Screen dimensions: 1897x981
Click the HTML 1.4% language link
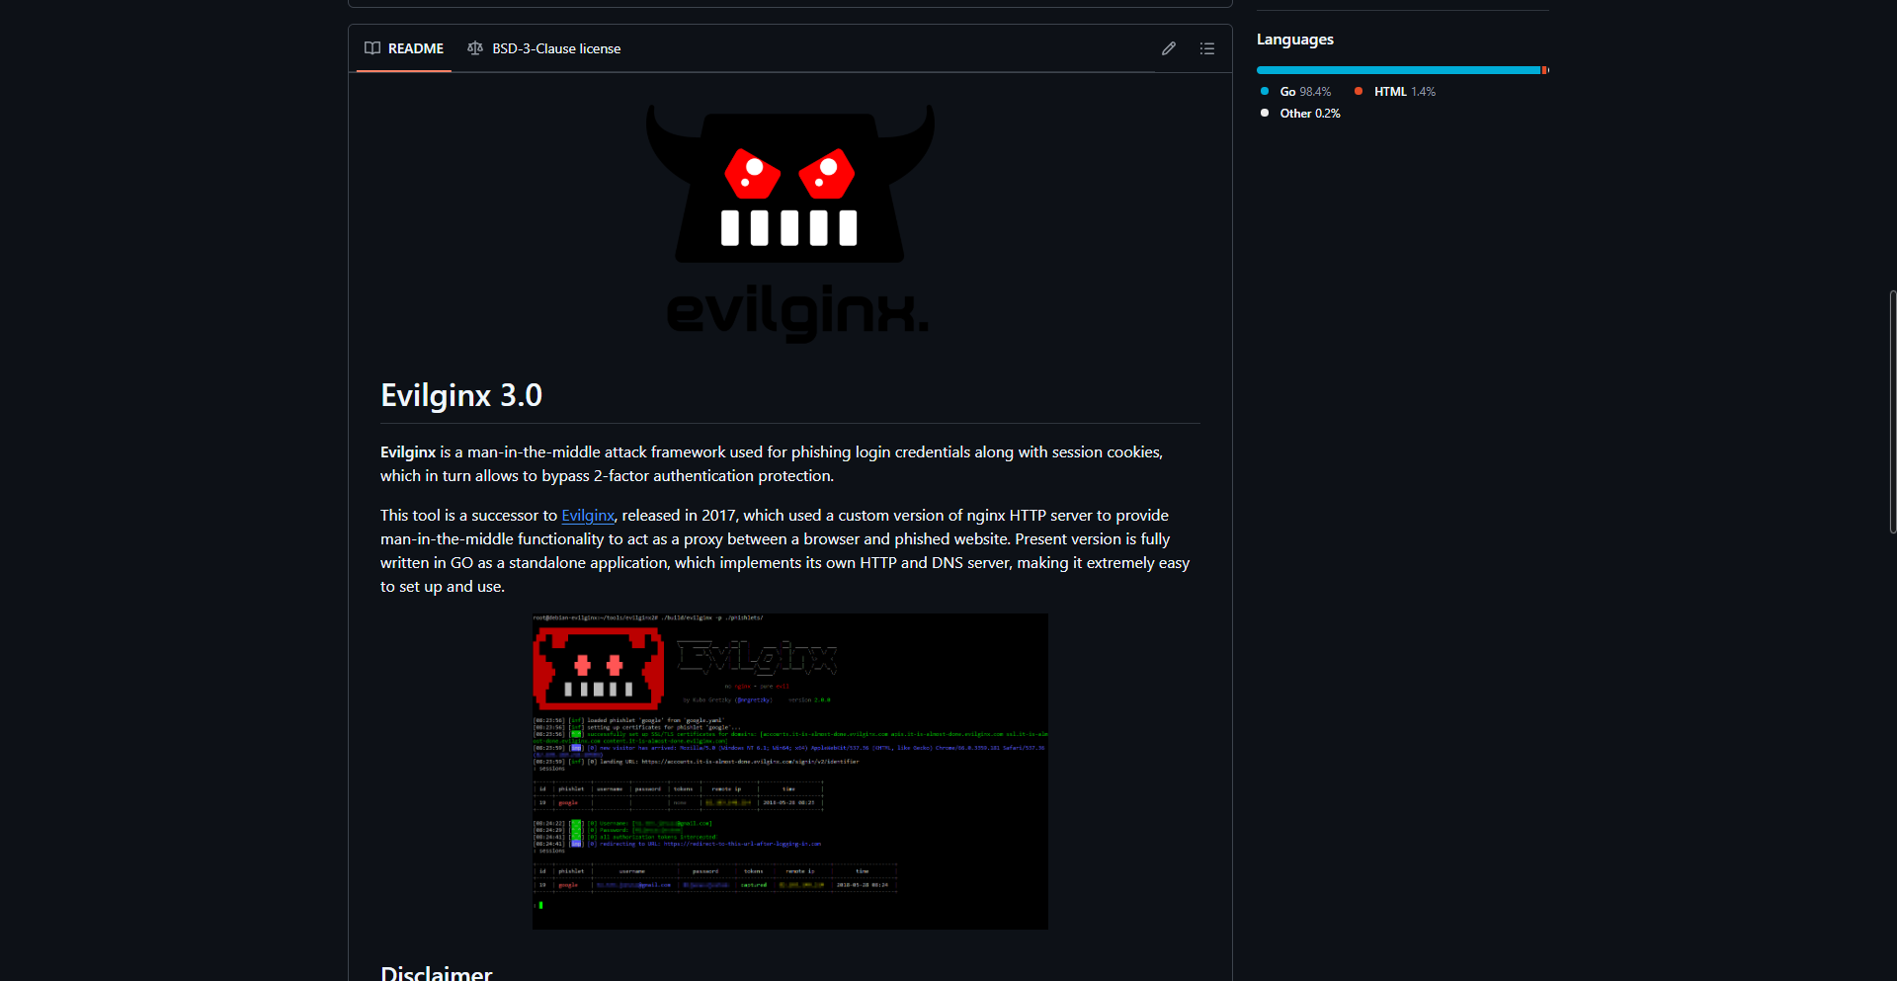(x=1395, y=92)
